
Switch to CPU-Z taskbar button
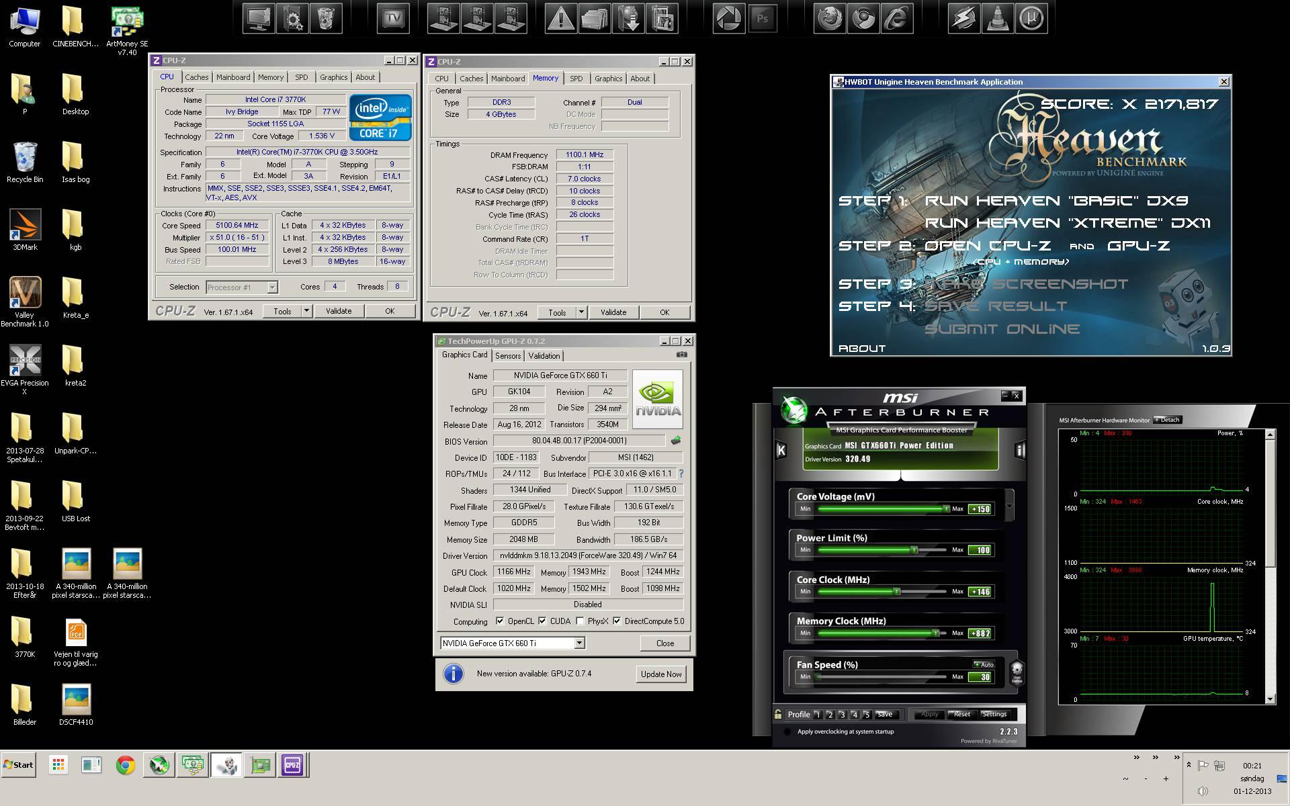point(292,765)
